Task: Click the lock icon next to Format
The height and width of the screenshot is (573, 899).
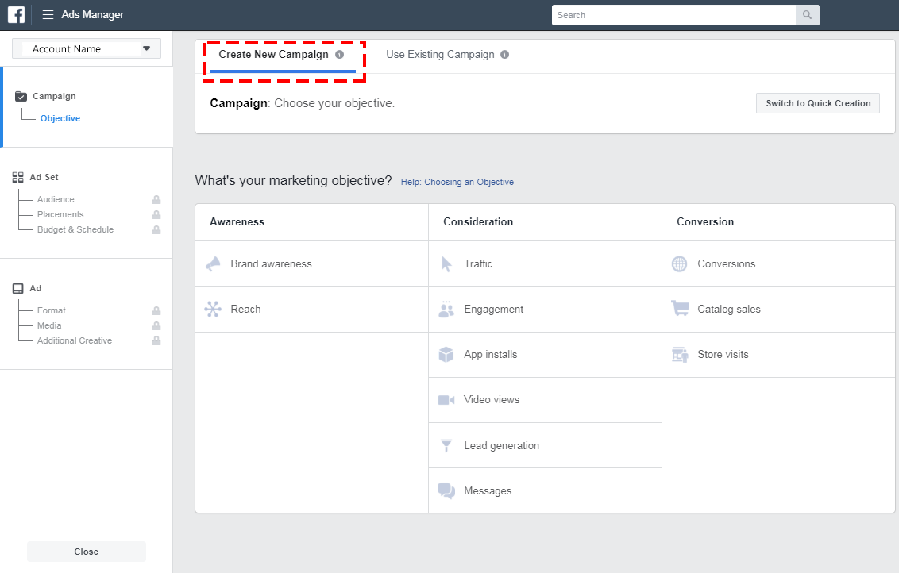Action: click(x=156, y=310)
